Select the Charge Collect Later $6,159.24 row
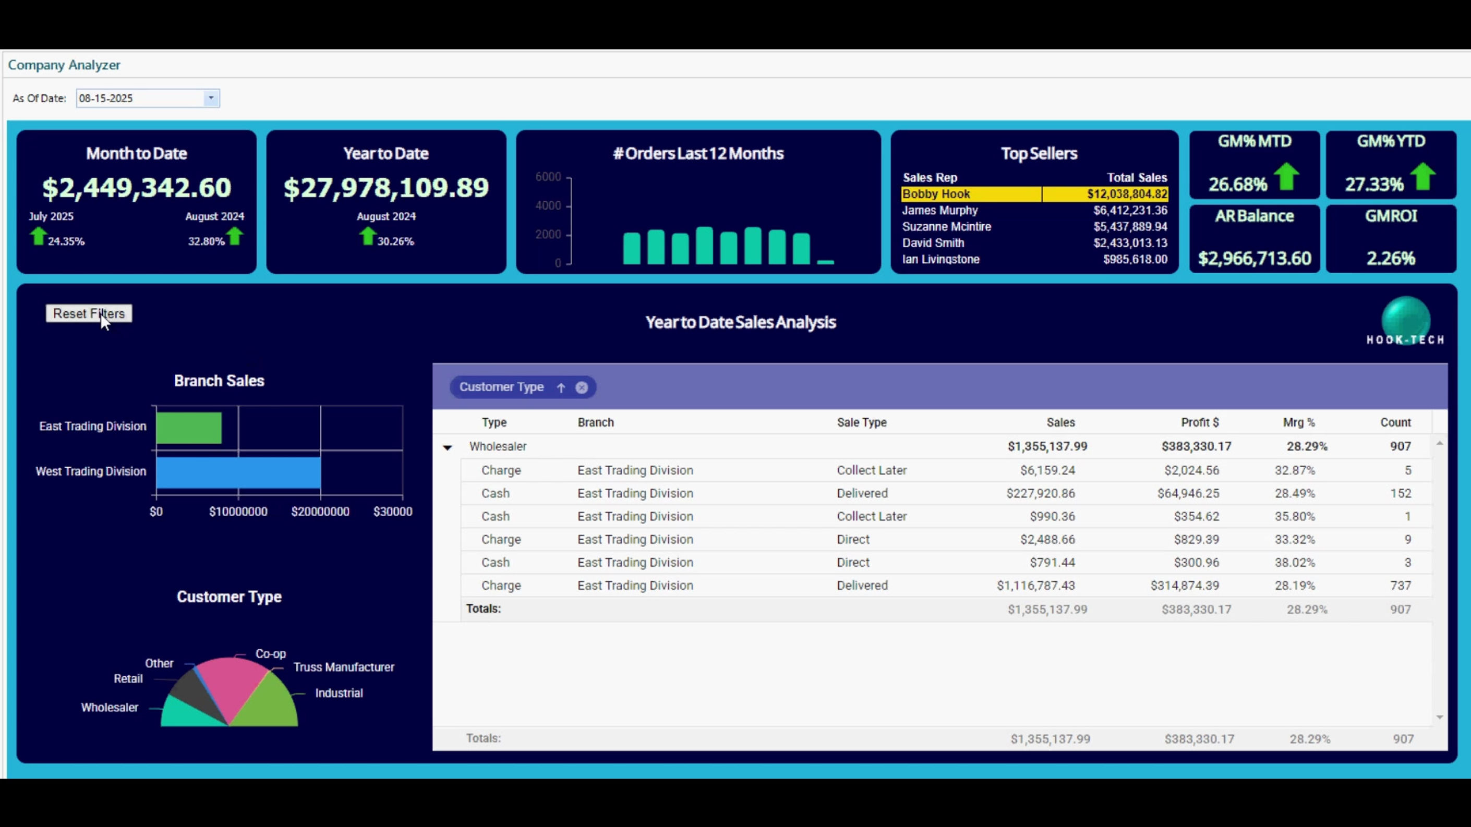Image resolution: width=1471 pixels, height=827 pixels. click(946, 470)
